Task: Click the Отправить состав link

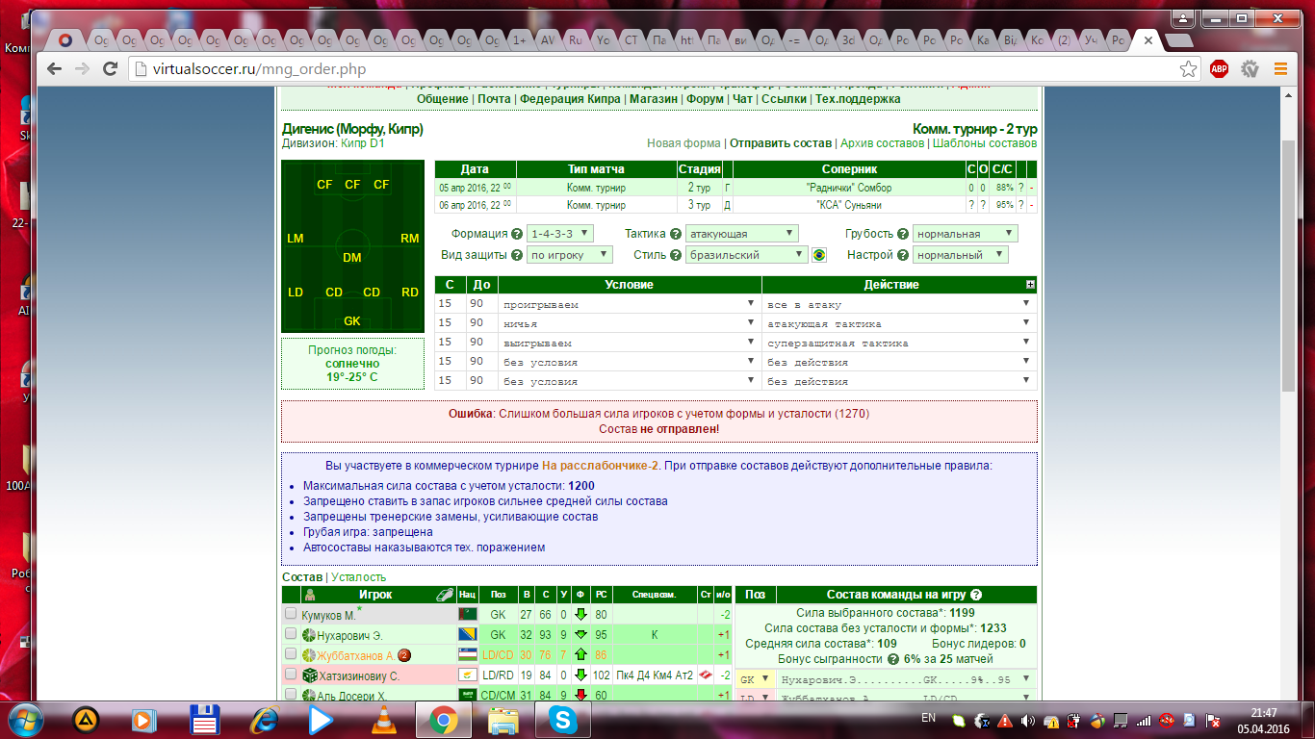Action: point(780,143)
